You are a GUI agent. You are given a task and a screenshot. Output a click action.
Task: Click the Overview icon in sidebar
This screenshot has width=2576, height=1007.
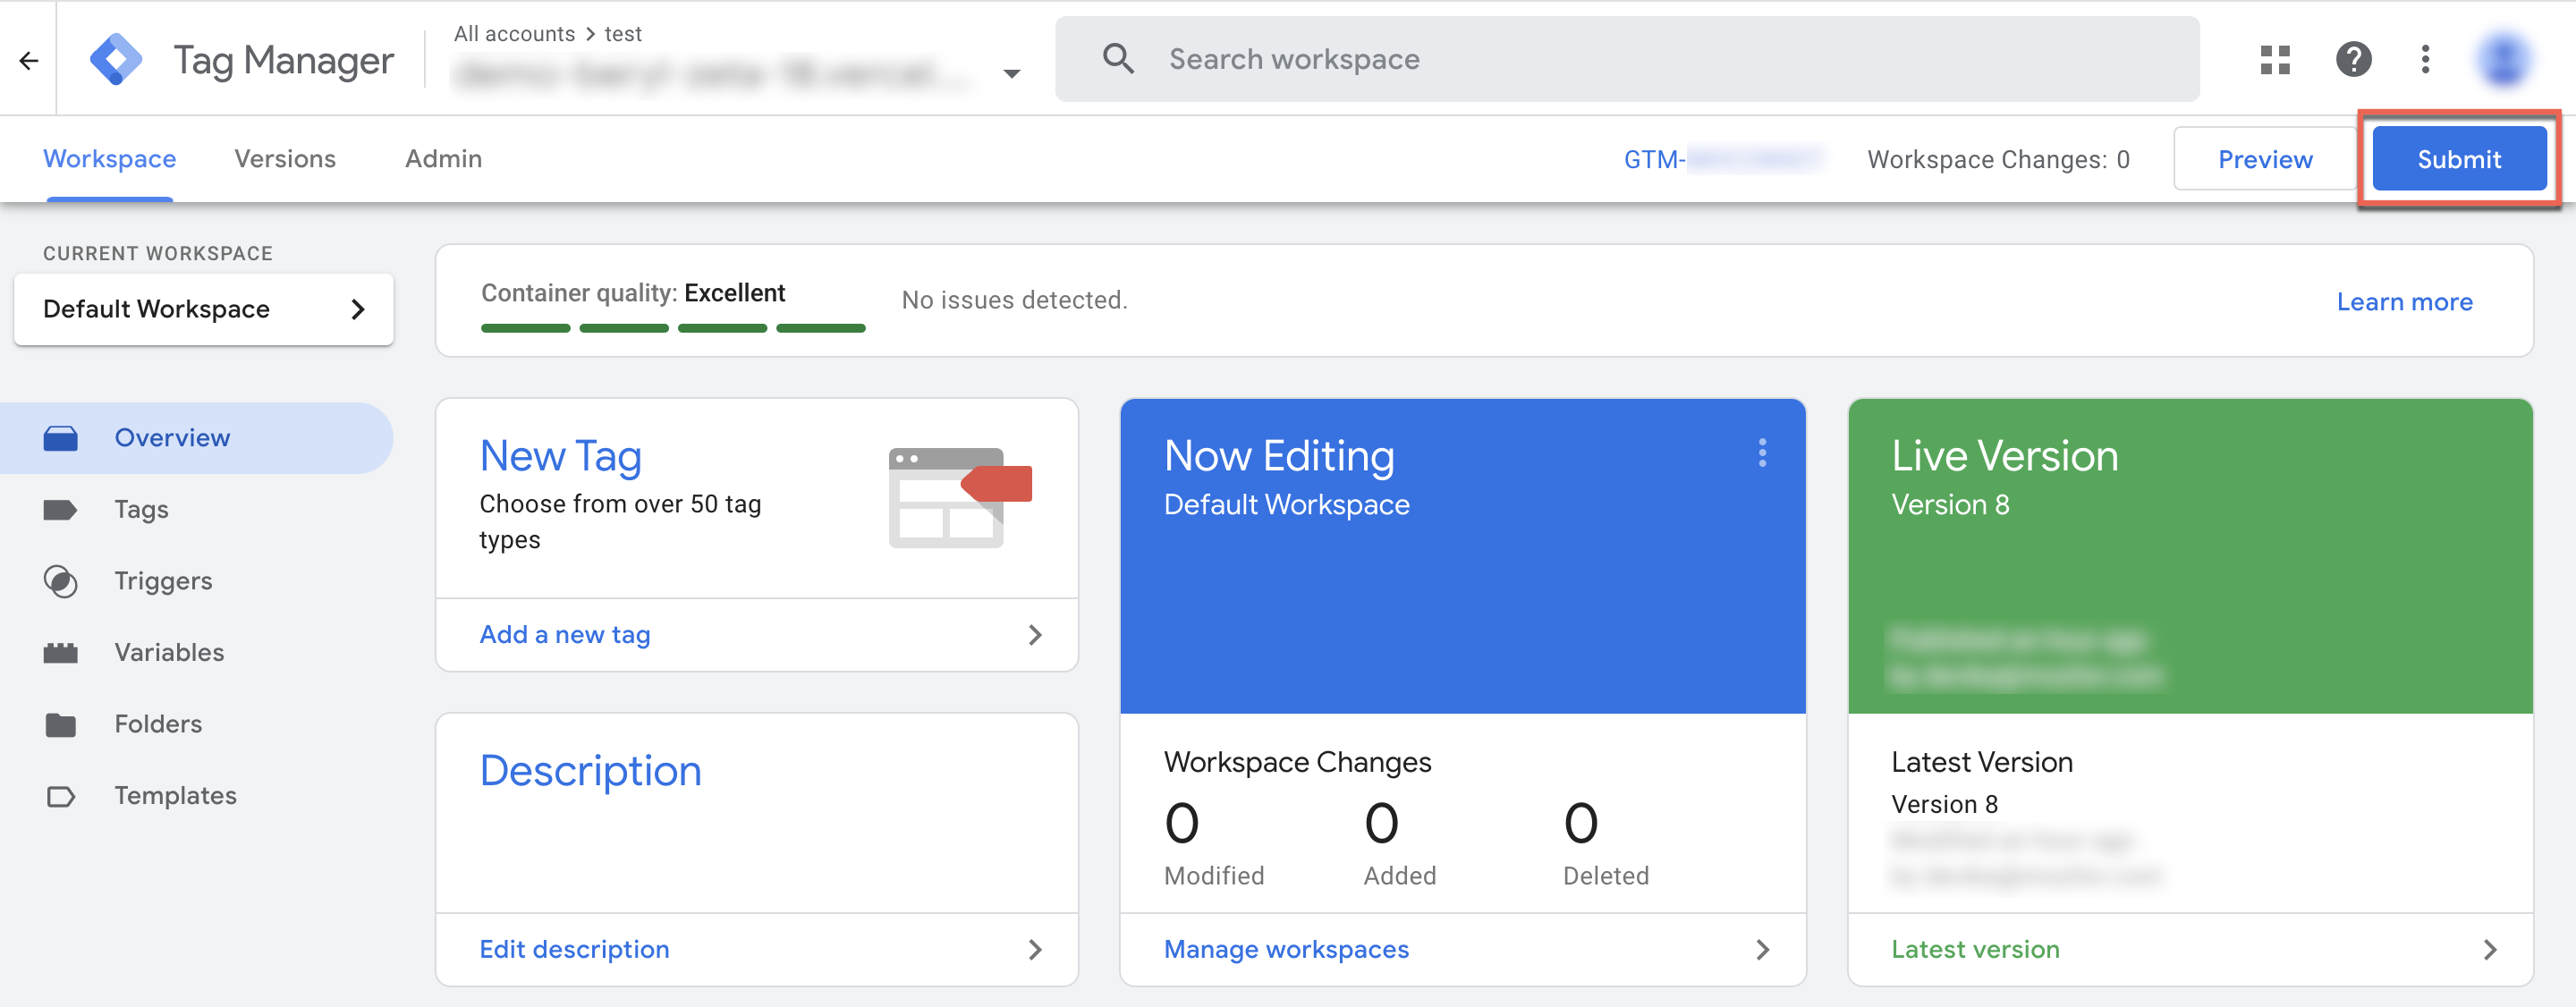coord(61,437)
